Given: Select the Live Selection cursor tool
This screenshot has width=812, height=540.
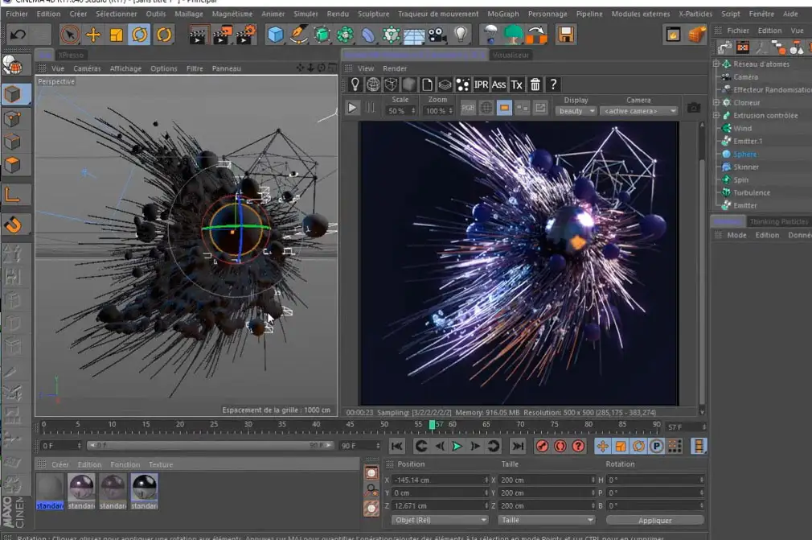Looking at the screenshot, I should pyautogui.click(x=69, y=35).
